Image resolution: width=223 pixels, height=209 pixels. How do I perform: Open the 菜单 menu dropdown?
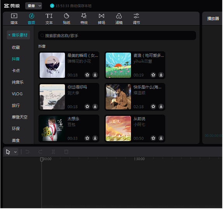[33, 6]
